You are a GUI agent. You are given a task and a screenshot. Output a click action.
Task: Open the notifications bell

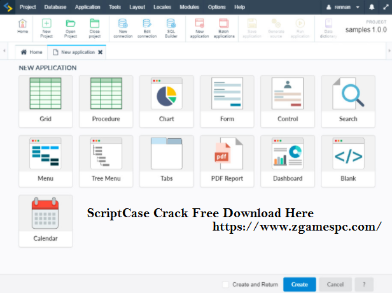(x=372, y=7)
